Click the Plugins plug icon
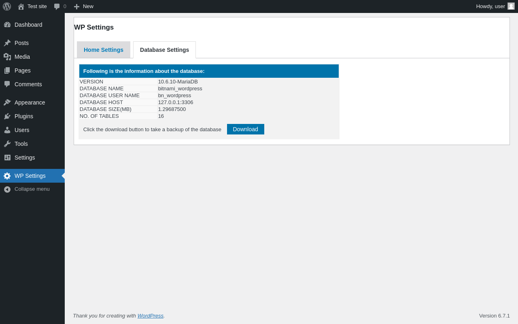The width and height of the screenshot is (518, 324). [7, 116]
